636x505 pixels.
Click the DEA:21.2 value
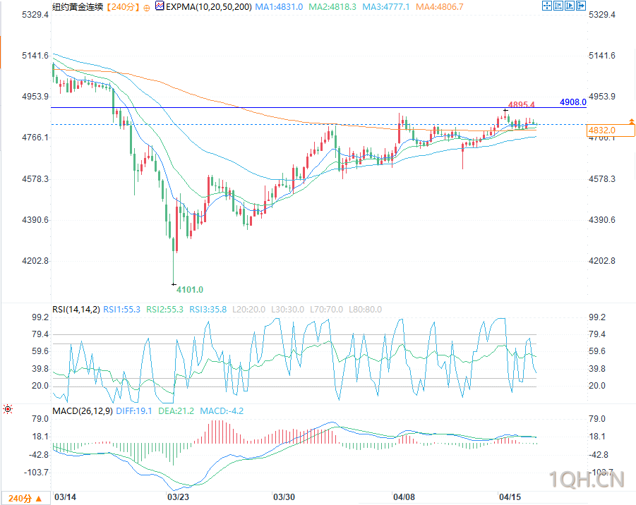coord(176,411)
